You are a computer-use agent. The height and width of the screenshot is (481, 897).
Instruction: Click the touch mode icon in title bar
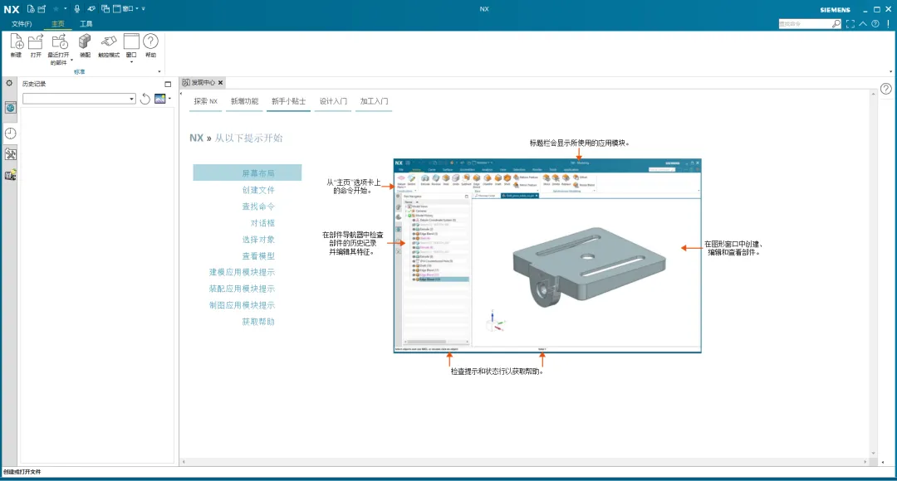[91, 8]
